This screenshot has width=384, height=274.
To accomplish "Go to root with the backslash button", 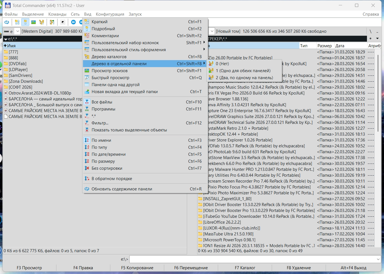I will [x=371, y=31].
